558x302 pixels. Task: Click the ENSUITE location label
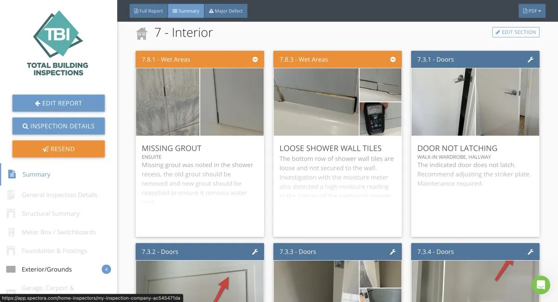[152, 157]
